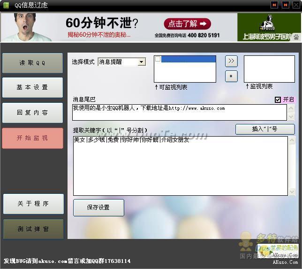Click inside the 监视列表 box
Image resolution: width=302 pixels, height=269 pixels.
pos(269,69)
